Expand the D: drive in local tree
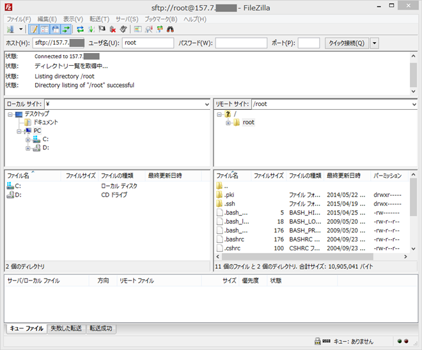Viewport: 422px width, 350px height. click(x=28, y=148)
